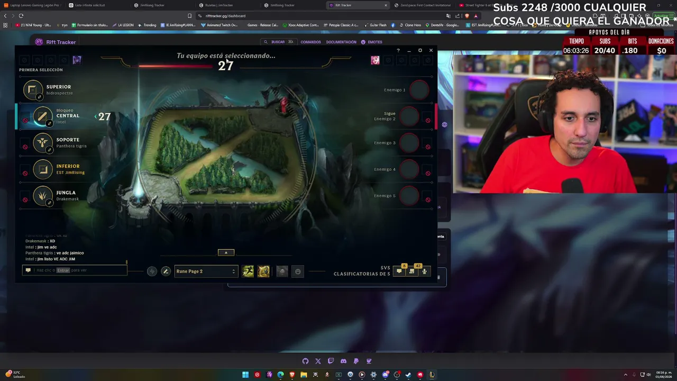The width and height of the screenshot is (677, 381).
Task: Close the Rift Tracker browser tab
Action: point(386,5)
